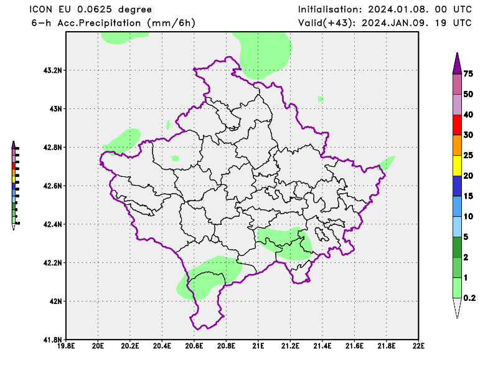Click the 21.6E longitude axis label
Image resolution: width=498 pixels, height=385 pixels.
tap(354, 346)
